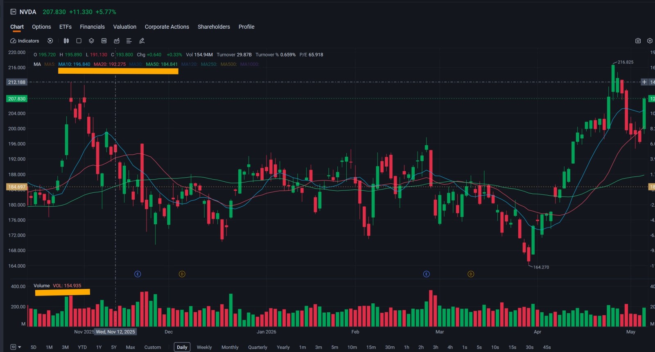655x352 pixels.
Task: Click the square layout icon in toolbar
Action: [79, 41]
